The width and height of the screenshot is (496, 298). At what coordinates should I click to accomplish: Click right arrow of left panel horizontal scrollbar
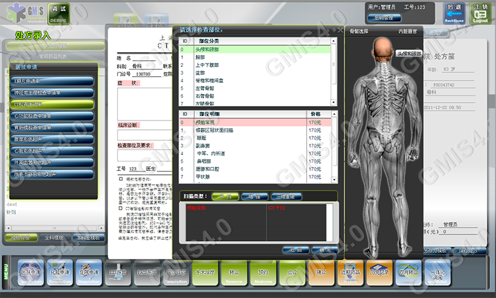pos(101,228)
